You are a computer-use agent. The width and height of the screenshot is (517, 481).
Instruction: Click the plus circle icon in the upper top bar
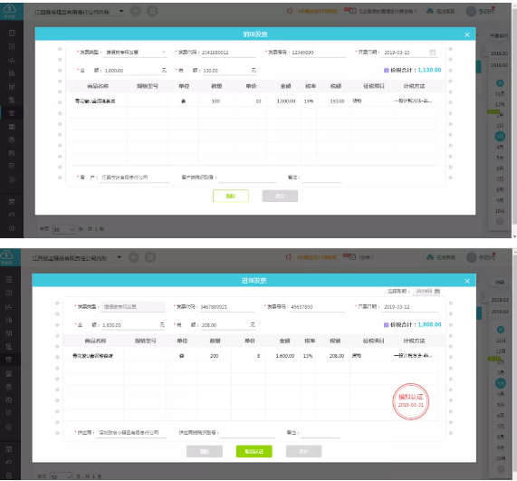tap(136, 12)
